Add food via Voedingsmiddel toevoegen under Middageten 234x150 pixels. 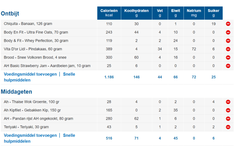coord(30,135)
